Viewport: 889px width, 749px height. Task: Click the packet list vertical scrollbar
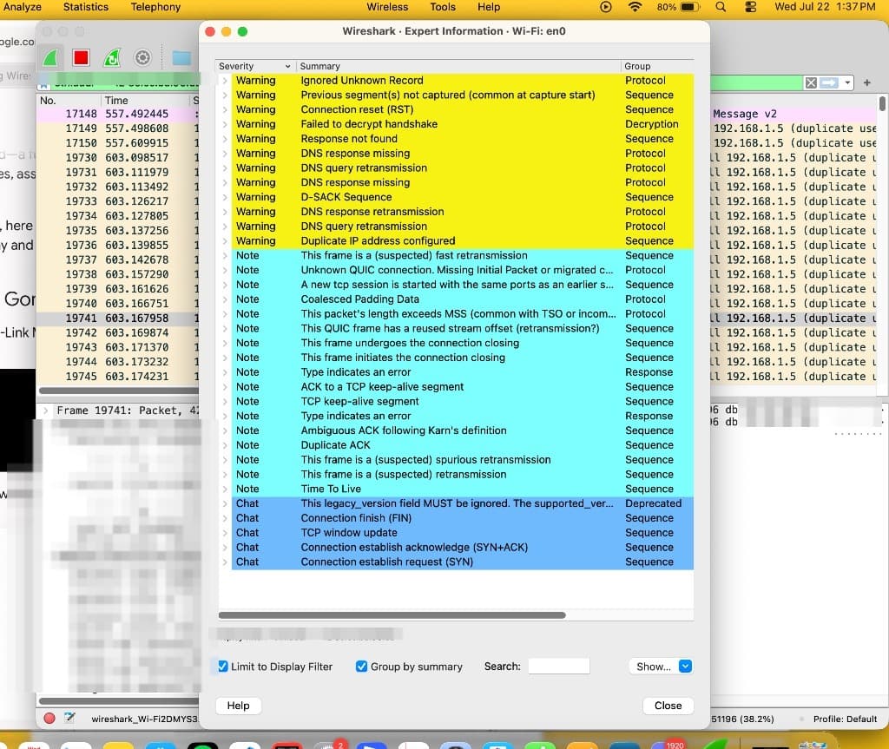coord(882,104)
